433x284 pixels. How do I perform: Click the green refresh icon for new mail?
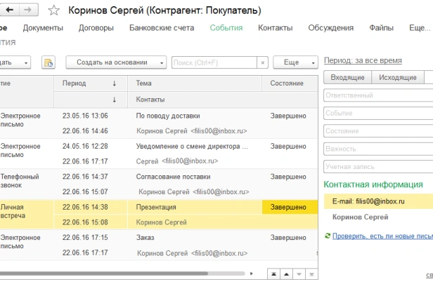click(x=328, y=236)
